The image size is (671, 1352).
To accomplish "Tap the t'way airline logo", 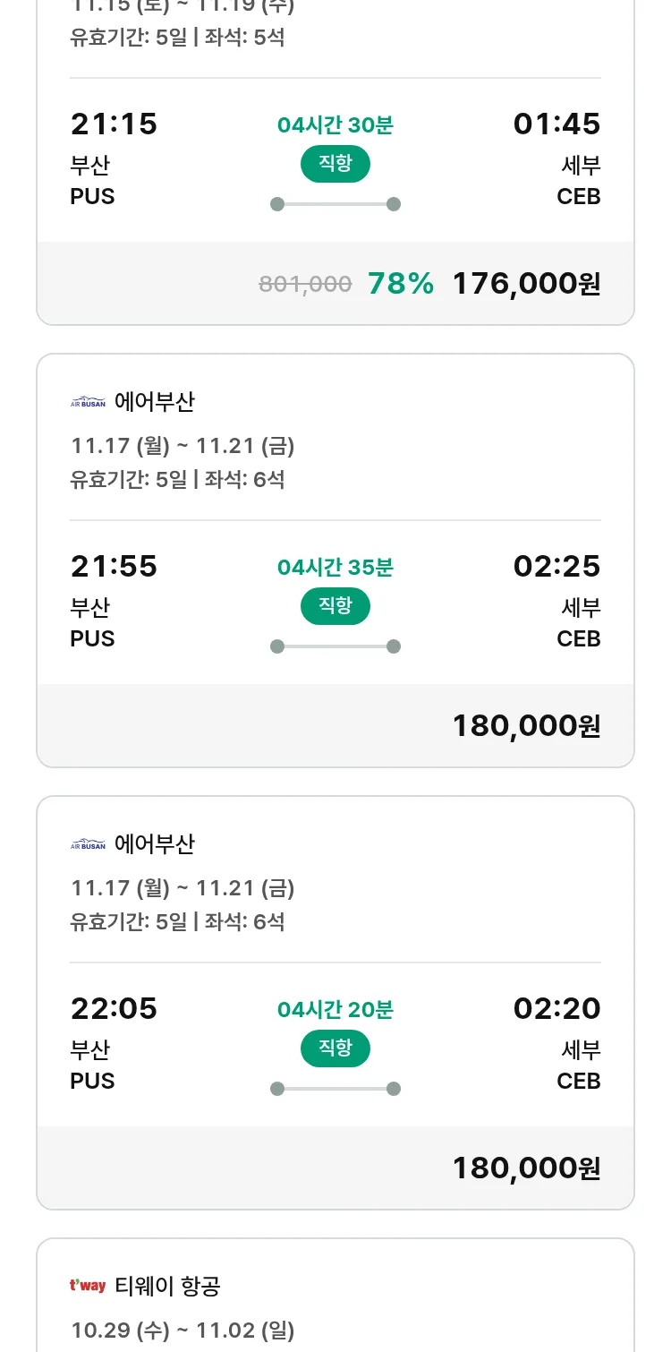I will [x=88, y=1287].
